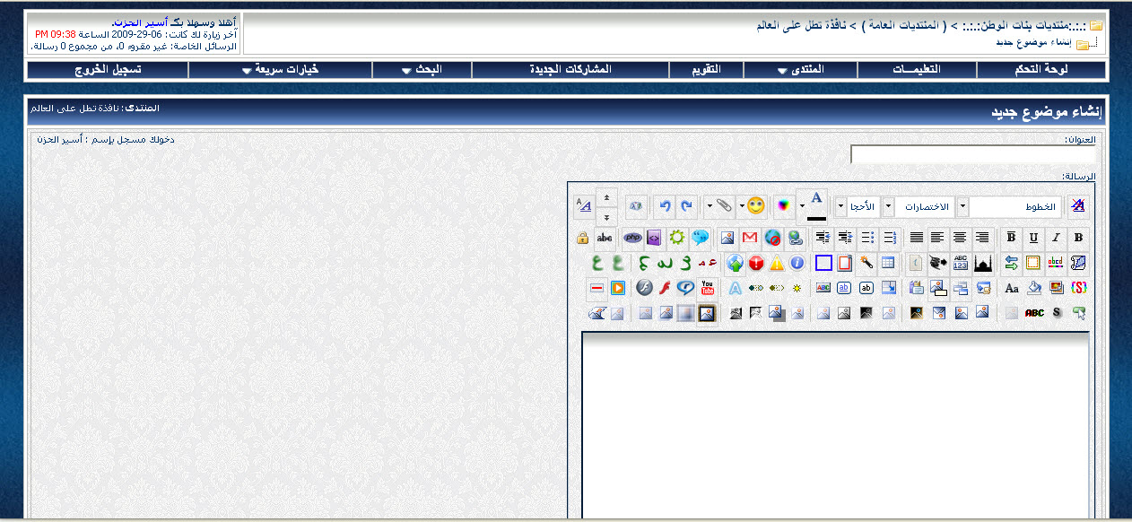The height and width of the screenshot is (522, 1132).
Task: Click the insert table icon
Action: (x=888, y=263)
